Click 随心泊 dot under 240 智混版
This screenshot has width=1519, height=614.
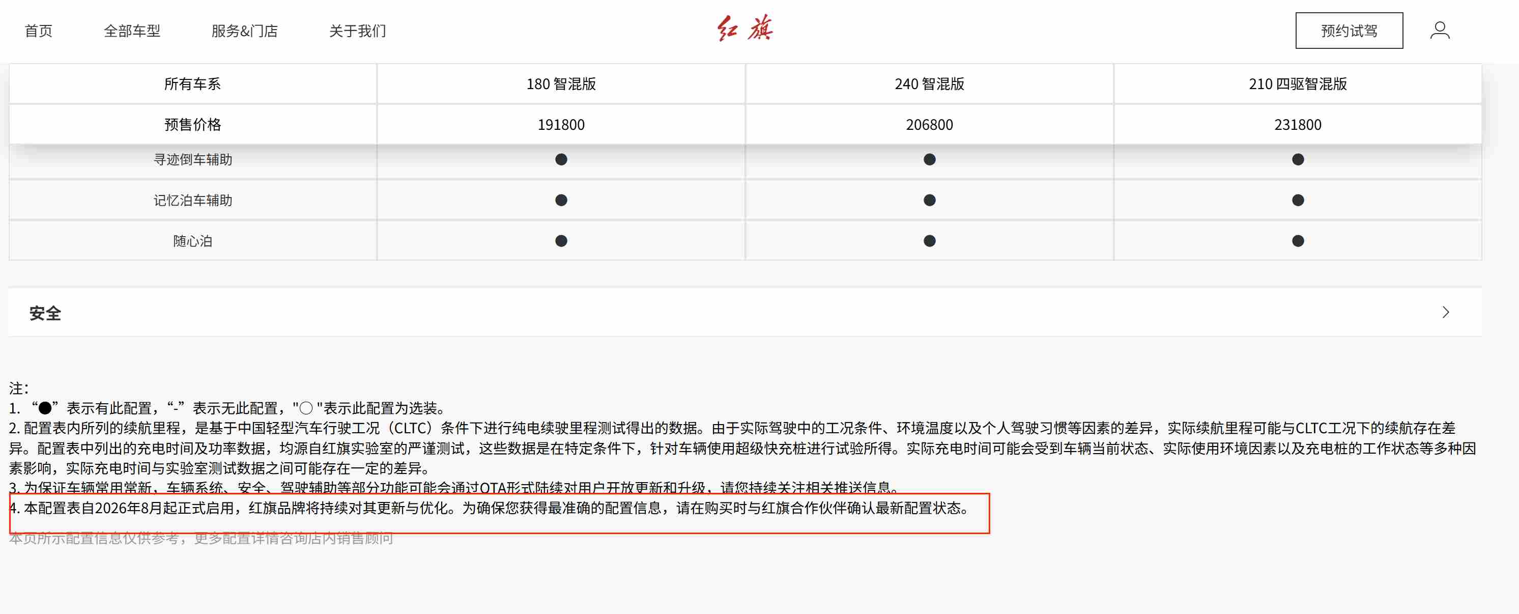(929, 241)
